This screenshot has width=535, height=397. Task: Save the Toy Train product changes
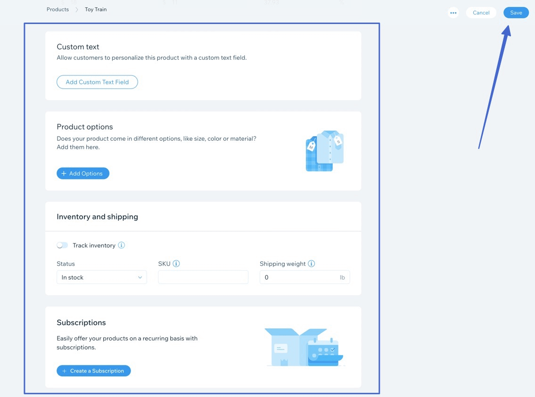pos(516,13)
